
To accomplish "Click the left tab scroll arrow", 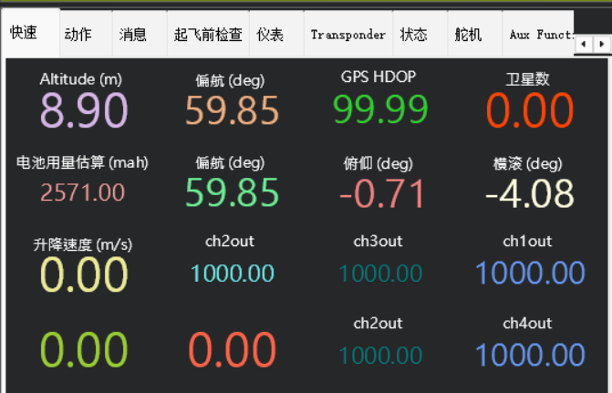I will 585,43.
